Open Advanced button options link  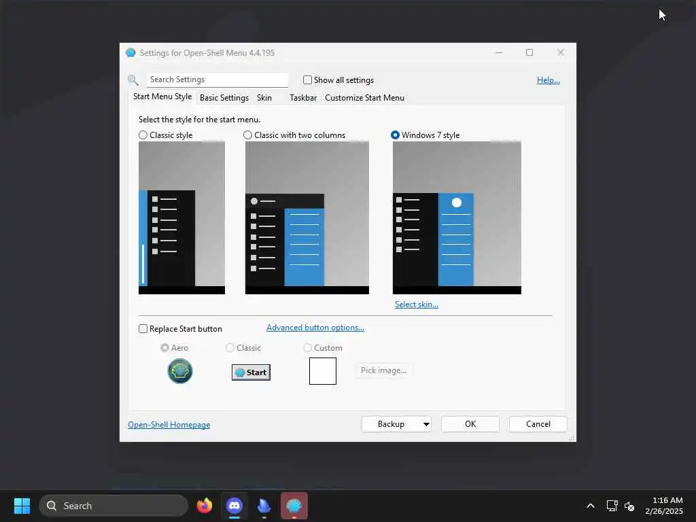pyautogui.click(x=315, y=328)
